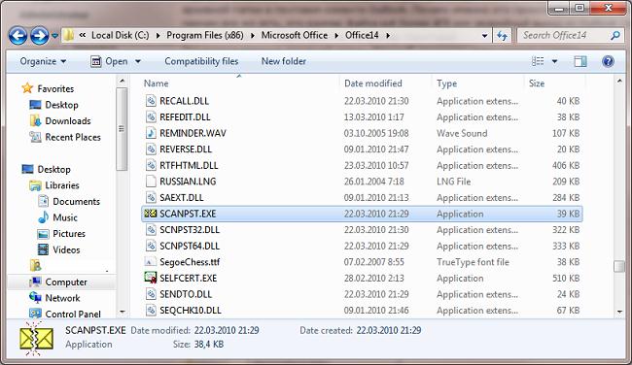632x365 pixels.
Task: Select the SELFCERT.EXE certificate icon
Action: point(151,278)
